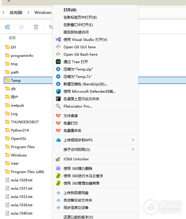Viewport: 186px width, 219px height.
Task: Click the Rename toolbar icon
Action: 7,27
